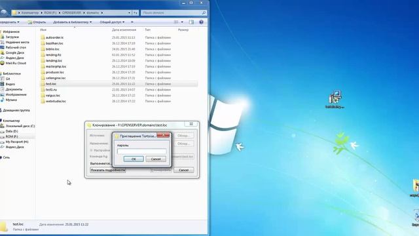The image size is (419, 236).
Task: Select the masterphp.loc folder icon
Action: [43, 66]
